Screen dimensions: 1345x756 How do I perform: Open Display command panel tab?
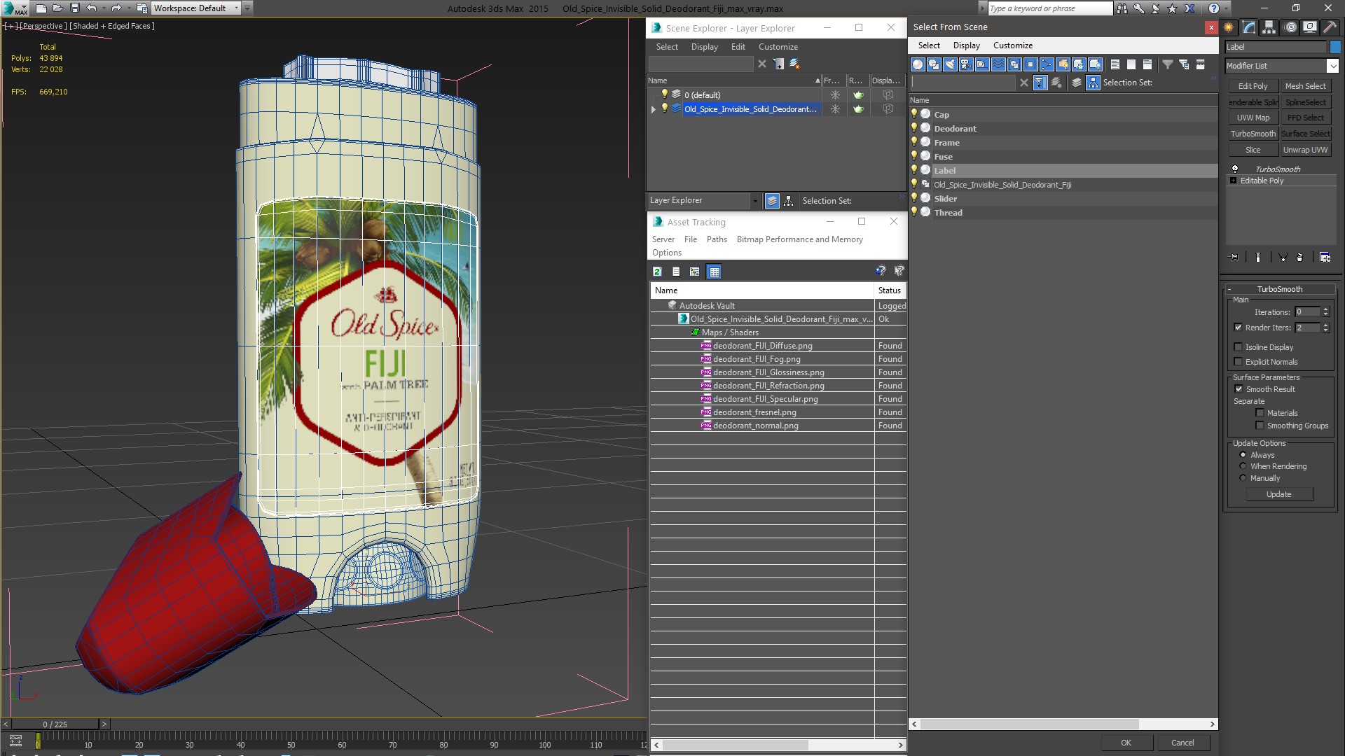[x=1309, y=27]
